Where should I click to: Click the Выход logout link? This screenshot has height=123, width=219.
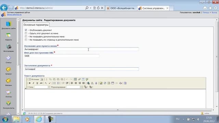[215, 13]
